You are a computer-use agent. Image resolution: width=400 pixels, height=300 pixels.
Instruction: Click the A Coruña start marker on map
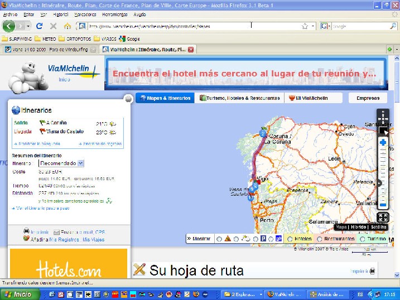[263, 133]
